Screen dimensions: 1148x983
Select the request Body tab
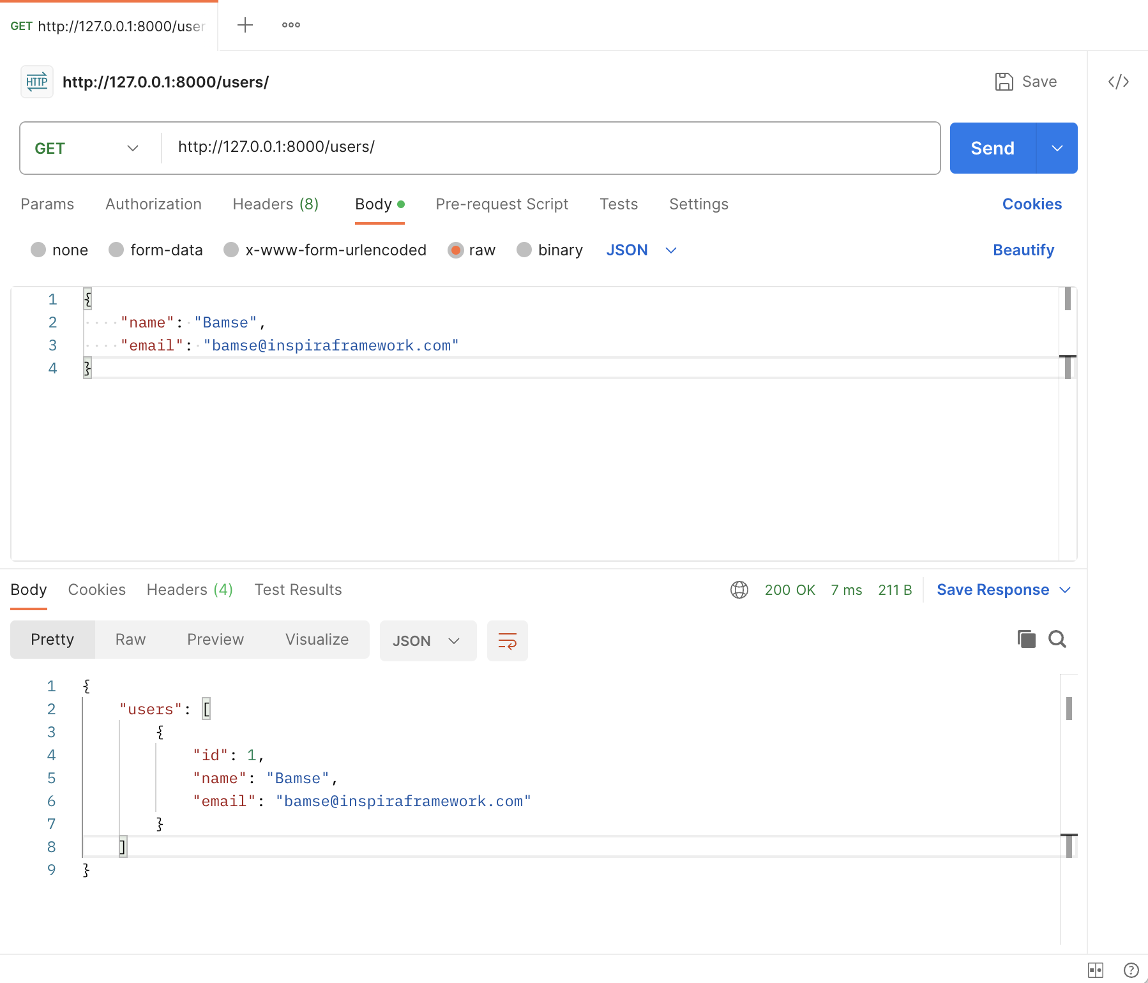pos(380,204)
